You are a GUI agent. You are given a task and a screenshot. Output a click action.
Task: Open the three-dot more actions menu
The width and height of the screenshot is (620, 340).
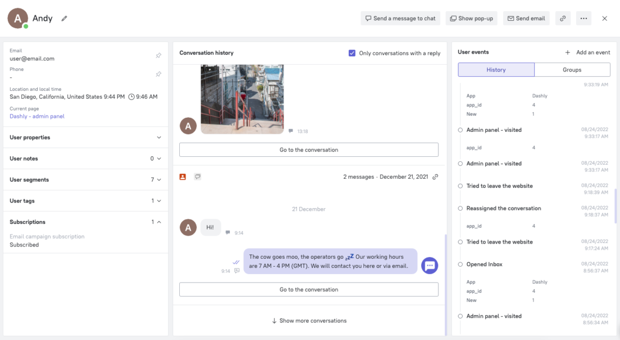tap(583, 18)
